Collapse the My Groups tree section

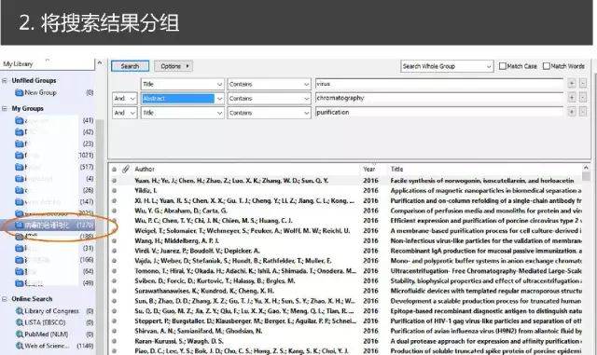[x=5, y=108]
